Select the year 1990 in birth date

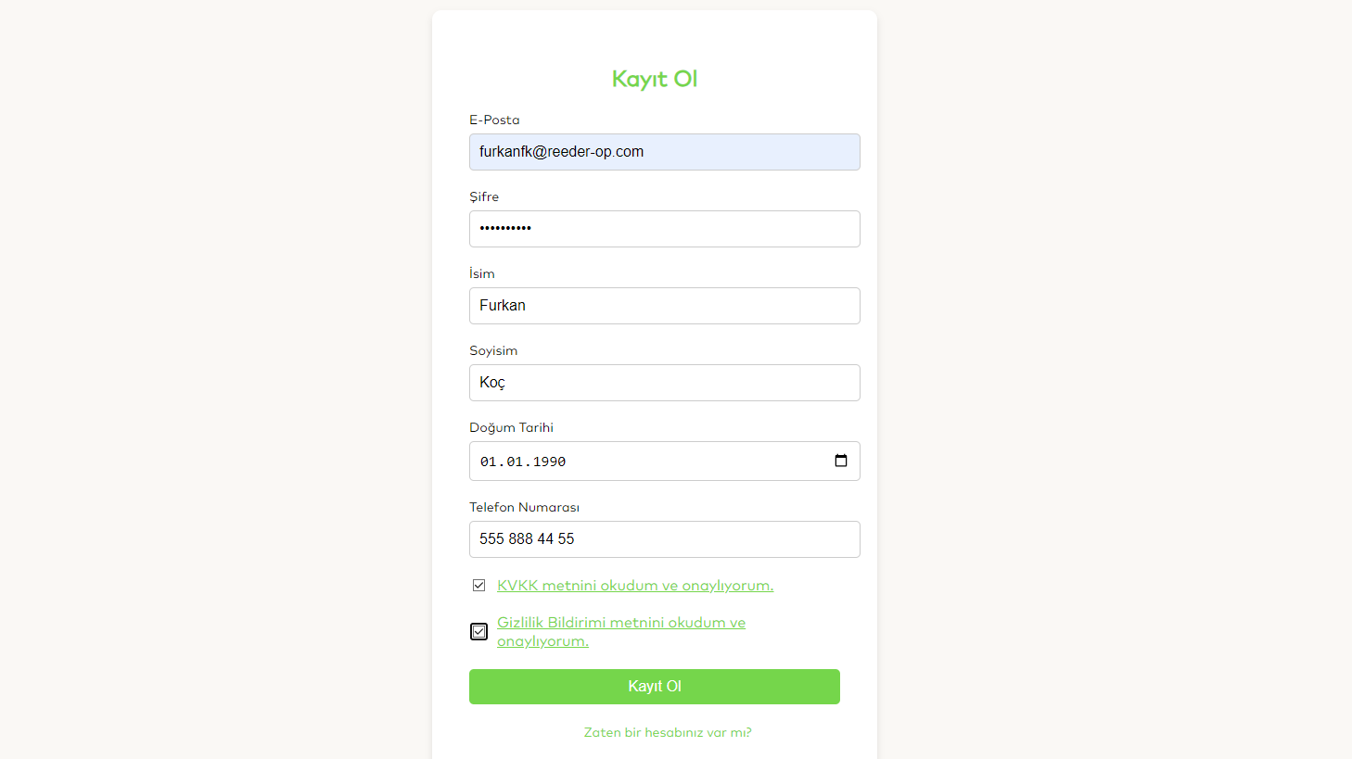tap(549, 462)
